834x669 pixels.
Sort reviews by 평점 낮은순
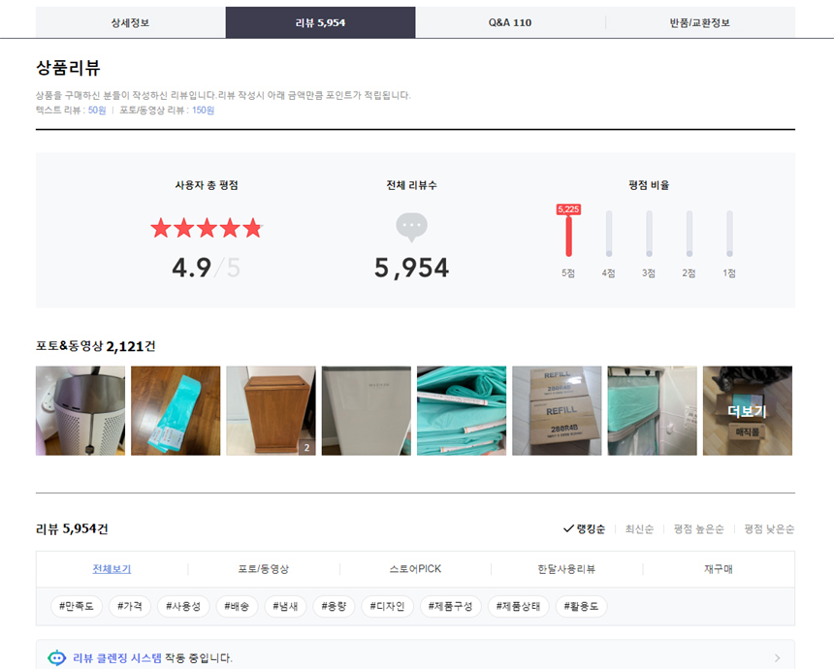(769, 529)
